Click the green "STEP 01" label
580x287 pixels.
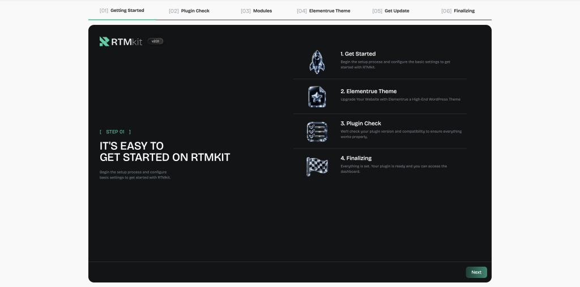[x=115, y=132]
